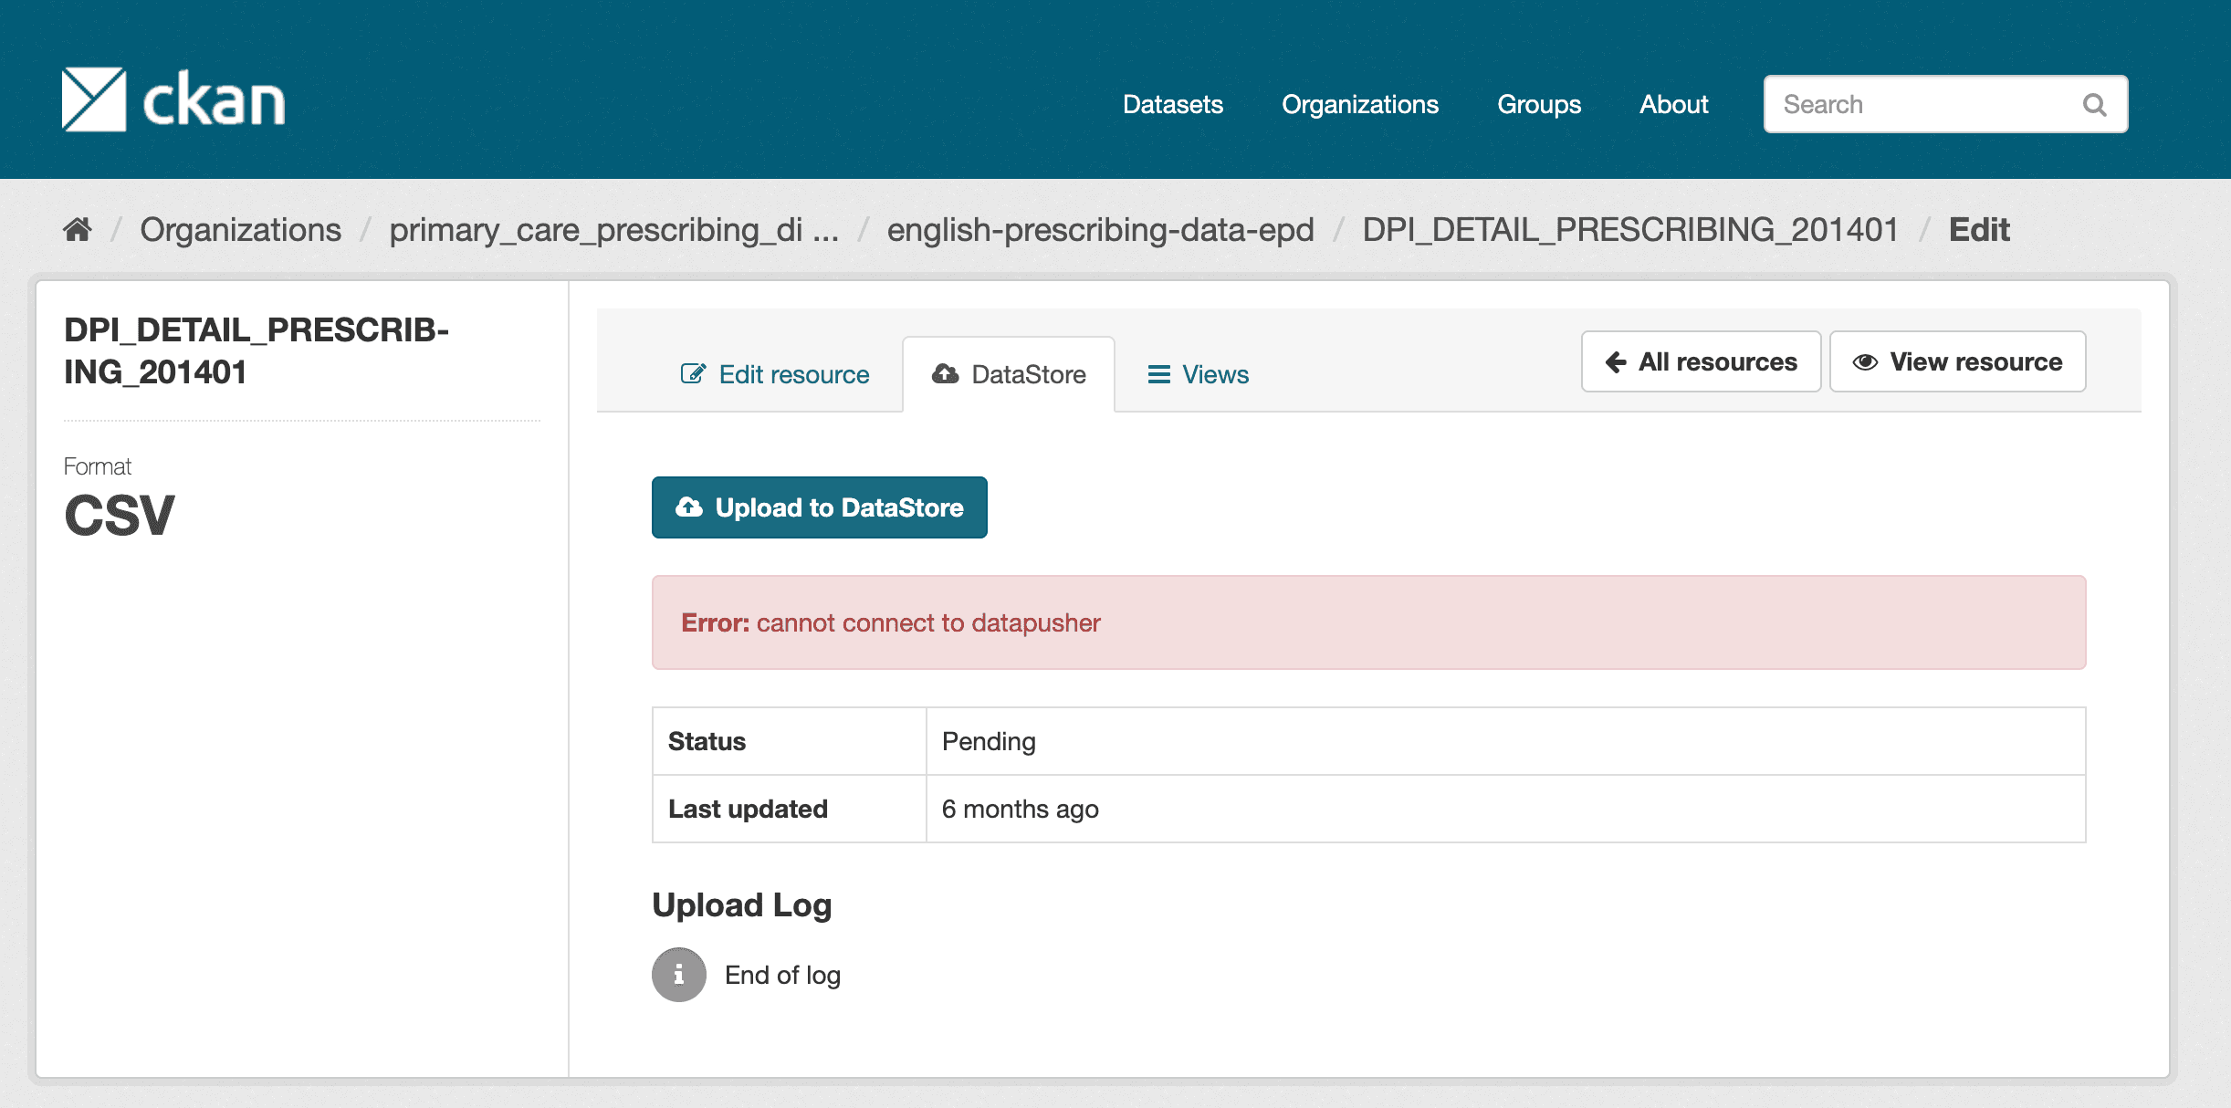
Task: Switch to the Views tab
Action: coord(1198,374)
